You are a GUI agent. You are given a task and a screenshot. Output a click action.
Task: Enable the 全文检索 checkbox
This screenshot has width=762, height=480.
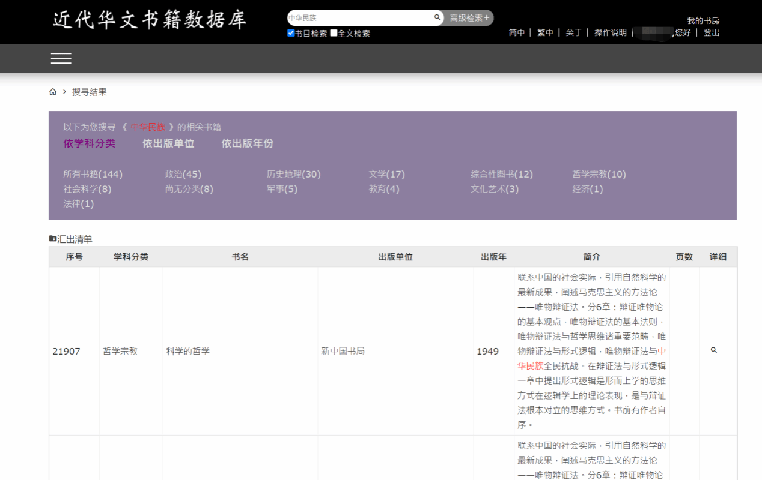coord(334,33)
